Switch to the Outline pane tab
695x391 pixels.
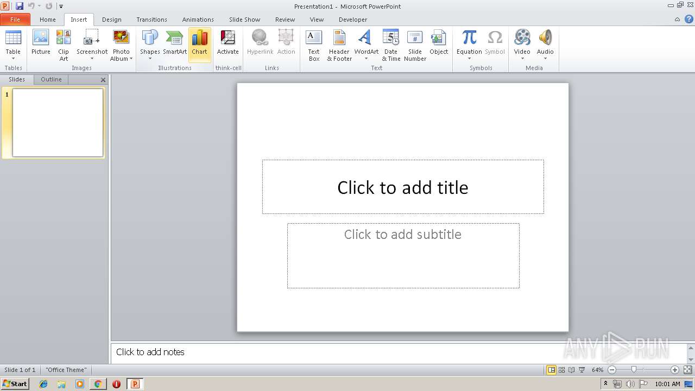tap(51, 79)
